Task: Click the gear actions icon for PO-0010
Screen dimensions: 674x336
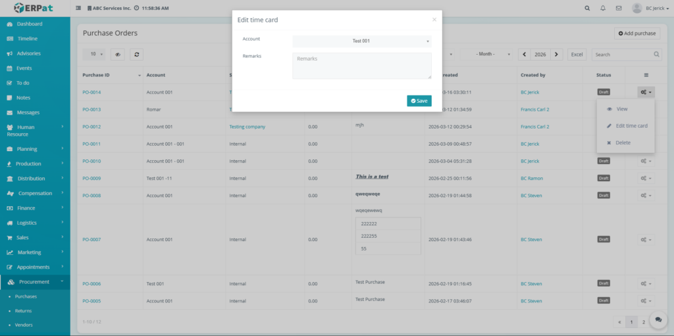Action: coord(646,161)
